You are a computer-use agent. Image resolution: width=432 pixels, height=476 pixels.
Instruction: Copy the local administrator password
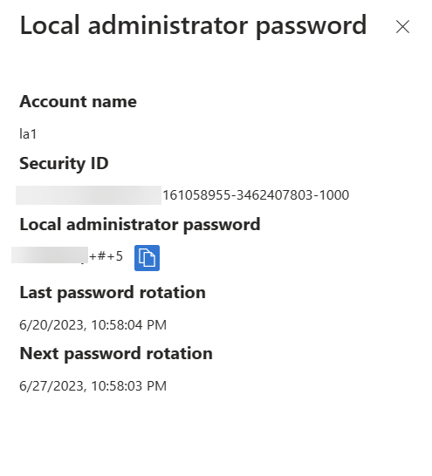147,258
